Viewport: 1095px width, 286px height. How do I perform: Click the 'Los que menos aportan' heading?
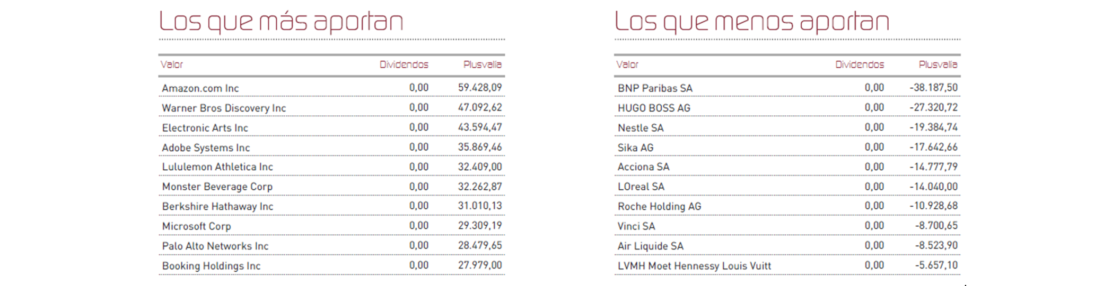(751, 22)
